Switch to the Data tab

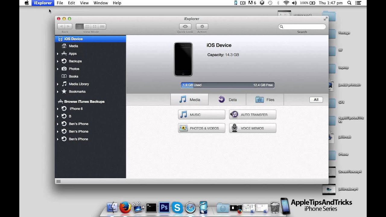227,99
